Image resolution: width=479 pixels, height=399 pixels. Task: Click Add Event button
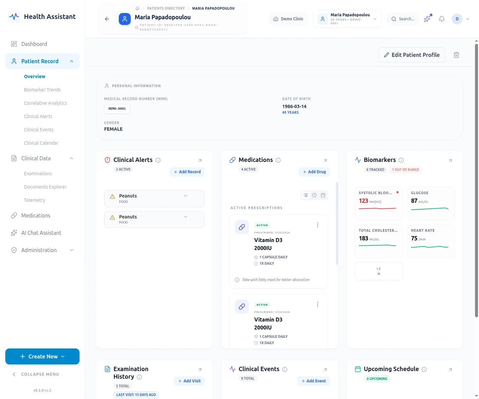point(314,381)
